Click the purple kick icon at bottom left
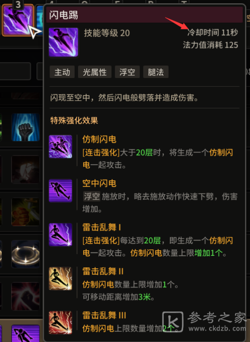This screenshot has width=250, height=342. click(25, 333)
